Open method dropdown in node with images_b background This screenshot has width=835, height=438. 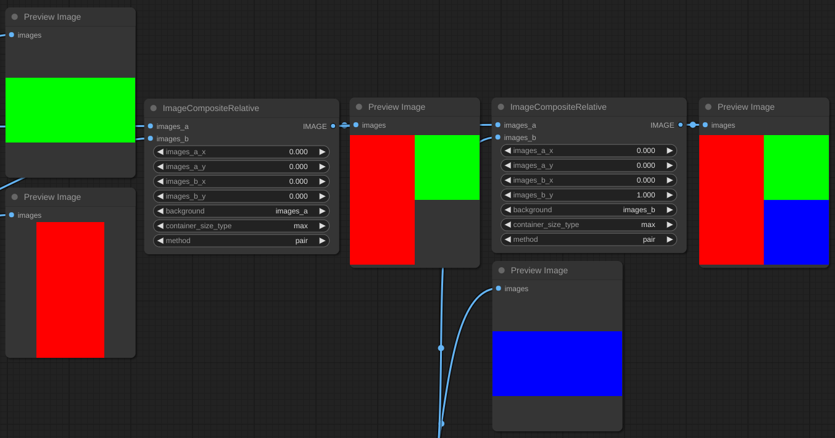click(589, 239)
